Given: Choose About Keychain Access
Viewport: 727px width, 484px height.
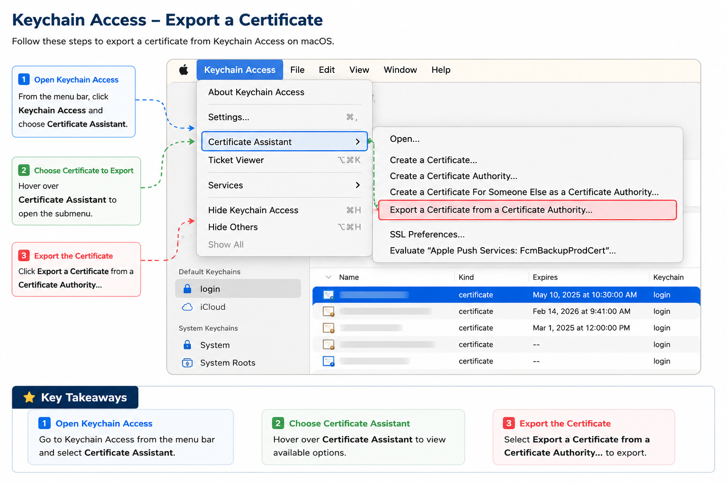Looking at the screenshot, I should pyautogui.click(x=284, y=92).
